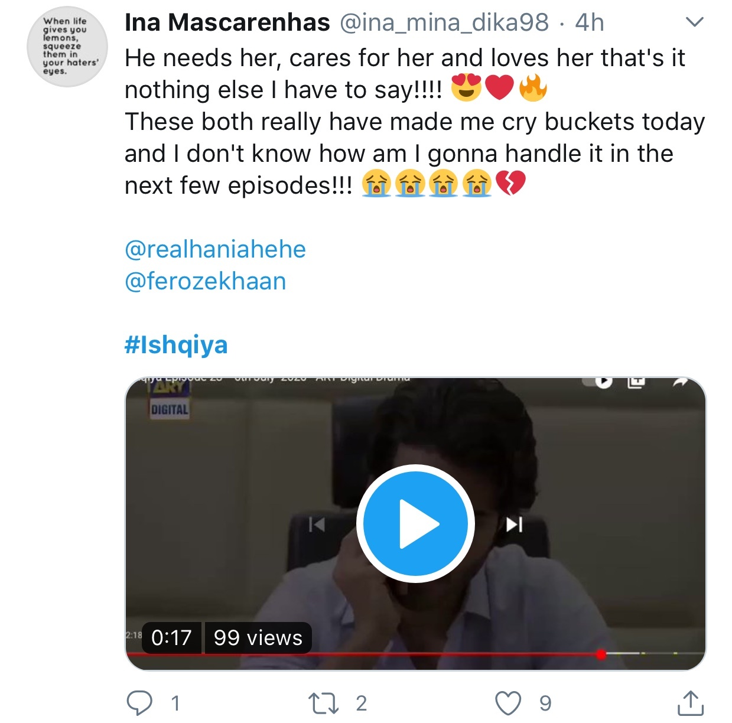The image size is (732, 723).
Task: Go to previous track in embedded video
Action: point(317,524)
